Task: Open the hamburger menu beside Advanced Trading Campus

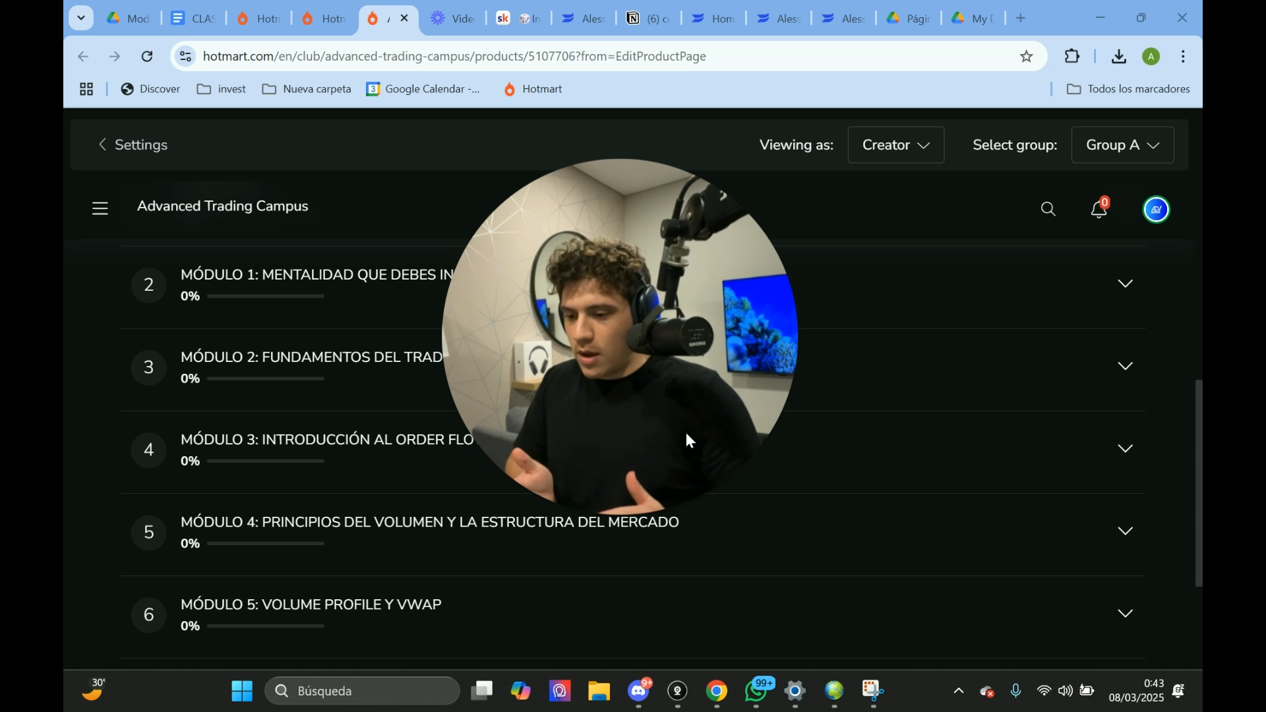Action: click(100, 209)
